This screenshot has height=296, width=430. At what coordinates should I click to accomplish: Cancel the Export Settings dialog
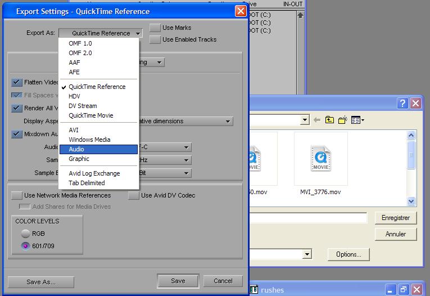pyautogui.click(x=223, y=281)
